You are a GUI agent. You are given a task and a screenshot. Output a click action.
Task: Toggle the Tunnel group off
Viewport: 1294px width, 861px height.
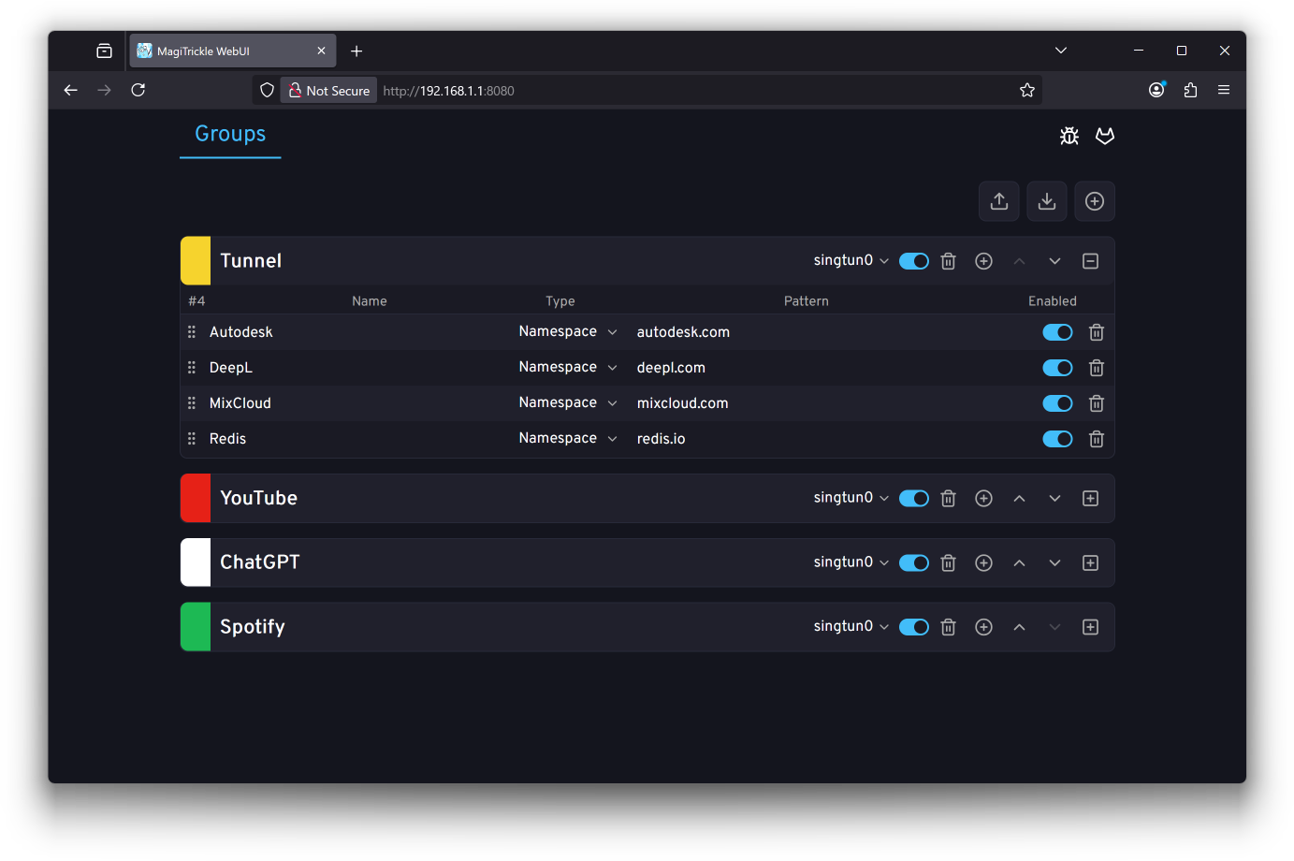(913, 261)
